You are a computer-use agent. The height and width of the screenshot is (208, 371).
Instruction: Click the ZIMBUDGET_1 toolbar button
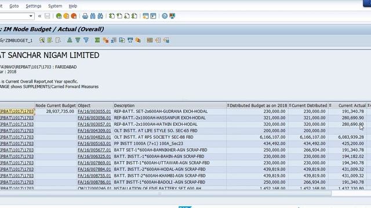coord(16,40)
